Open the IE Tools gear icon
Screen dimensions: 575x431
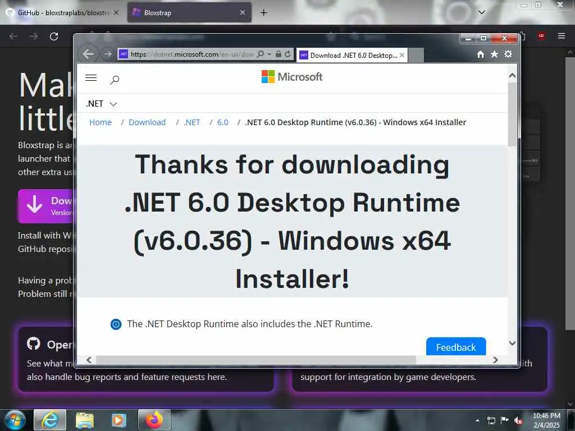coord(508,54)
